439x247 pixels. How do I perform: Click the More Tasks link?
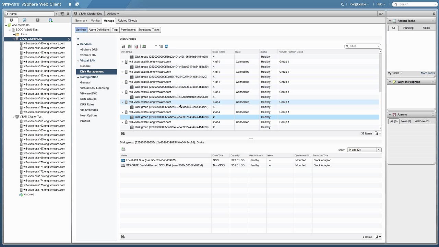[428, 73]
